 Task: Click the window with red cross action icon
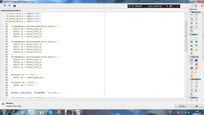pos(192,19)
